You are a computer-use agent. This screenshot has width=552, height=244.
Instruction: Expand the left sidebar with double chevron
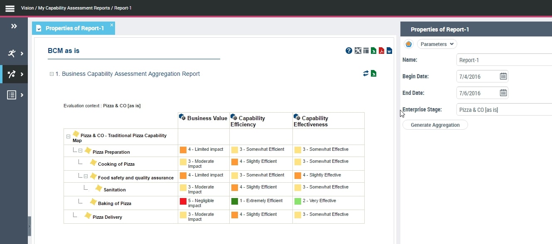(14, 27)
